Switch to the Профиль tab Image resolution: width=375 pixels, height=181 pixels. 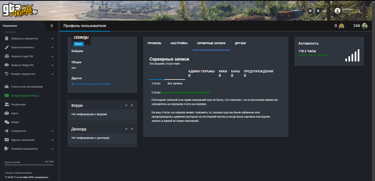click(x=155, y=43)
